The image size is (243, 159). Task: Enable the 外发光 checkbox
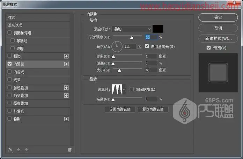[9, 111]
